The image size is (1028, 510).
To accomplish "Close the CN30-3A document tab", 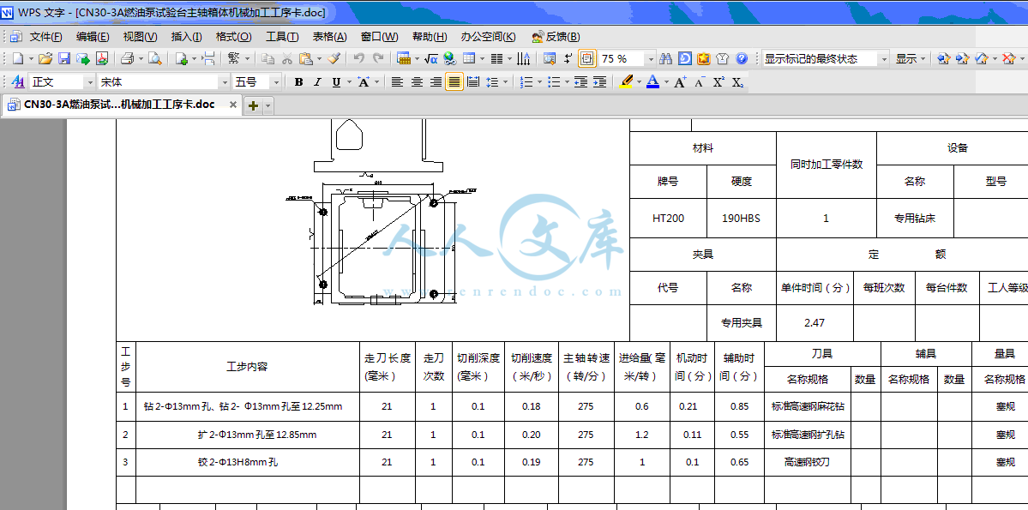I will coord(233,105).
